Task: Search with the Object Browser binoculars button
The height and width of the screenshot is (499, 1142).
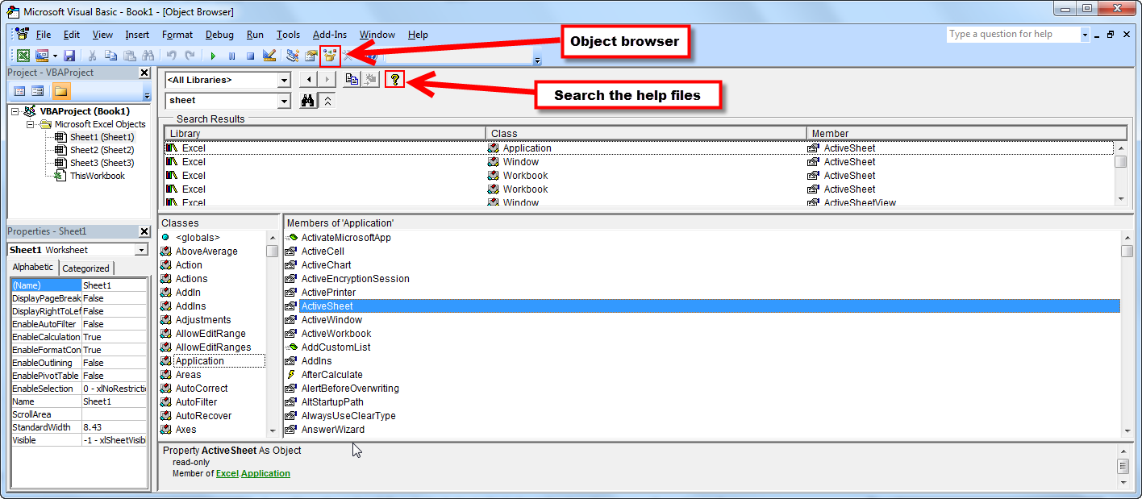Action: click(x=307, y=101)
